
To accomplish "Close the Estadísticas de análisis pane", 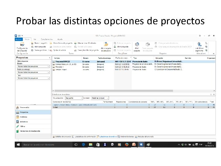I will (214, 94).
